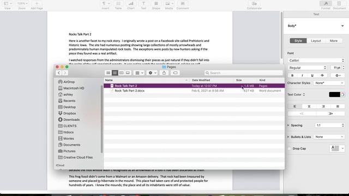Open the Calibri font dropdown
This screenshot has width=349, height=196.
click(316, 60)
